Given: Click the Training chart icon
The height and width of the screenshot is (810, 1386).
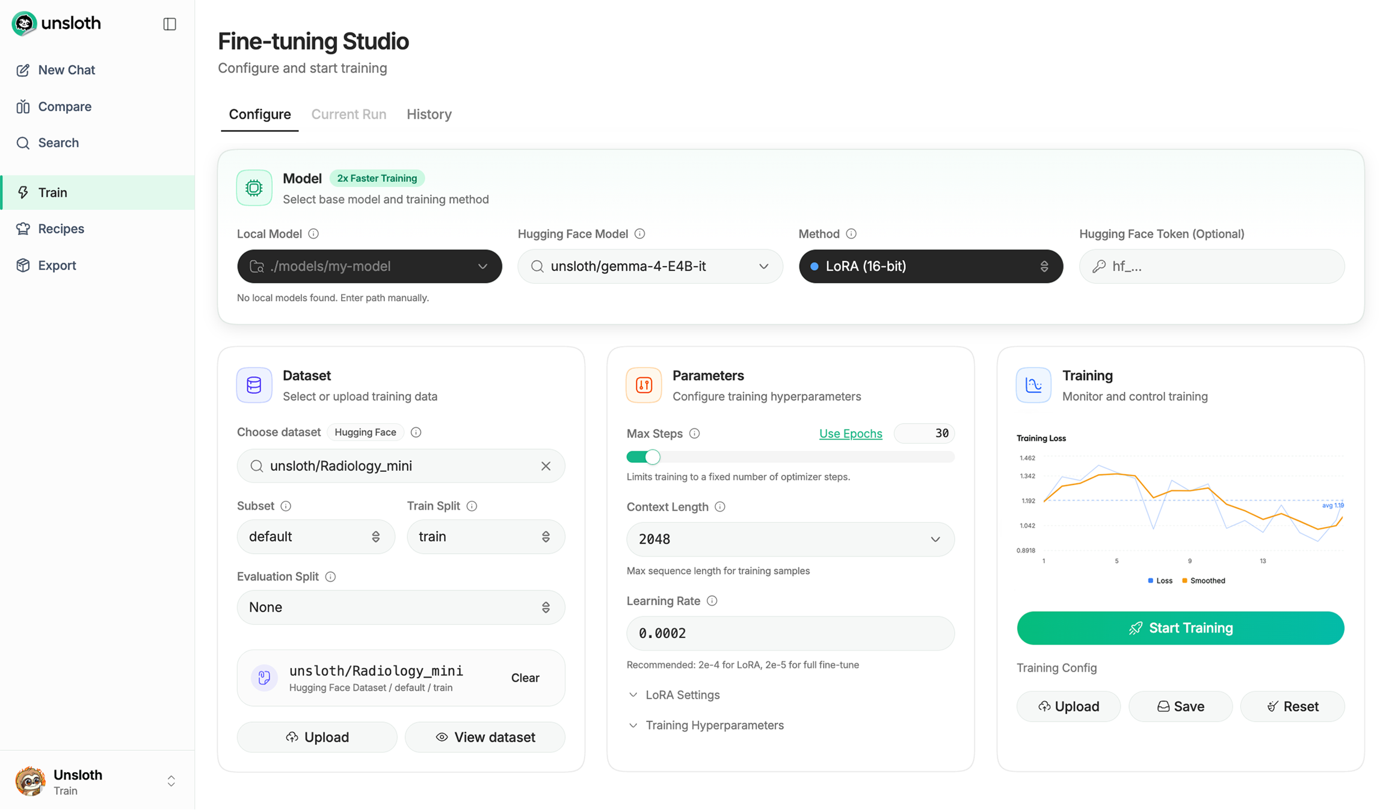Looking at the screenshot, I should pyautogui.click(x=1033, y=385).
